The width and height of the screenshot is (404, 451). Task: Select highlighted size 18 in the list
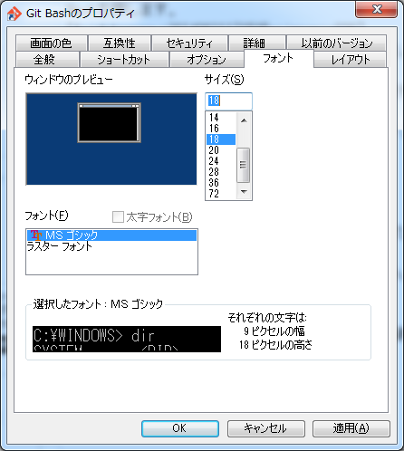(221, 139)
